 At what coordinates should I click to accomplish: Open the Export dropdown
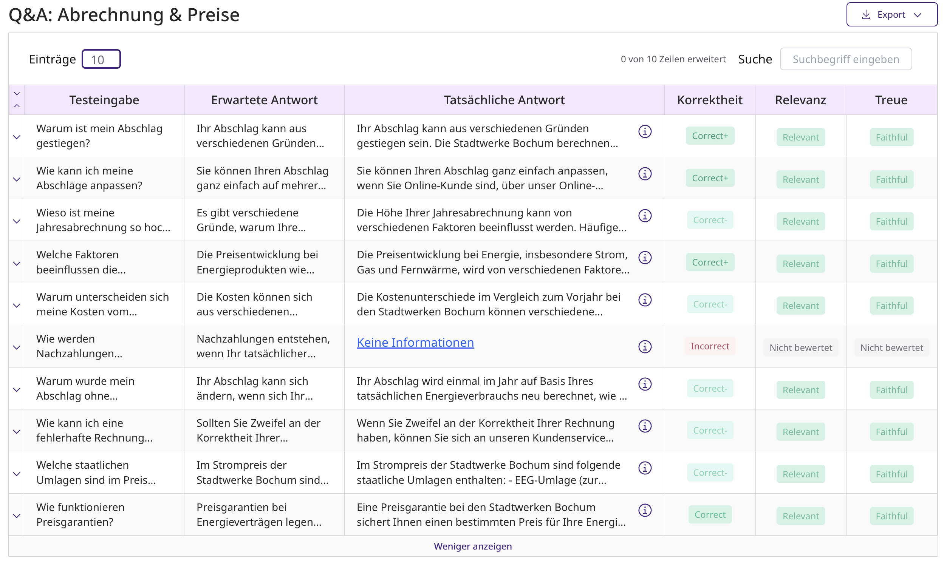(x=891, y=15)
